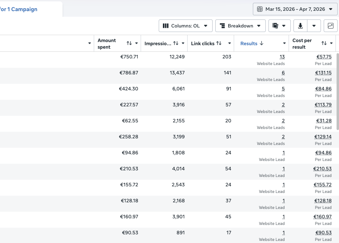This screenshot has width=339, height=243.
Task: Sort by Cost per result arrows
Action: point(324,43)
